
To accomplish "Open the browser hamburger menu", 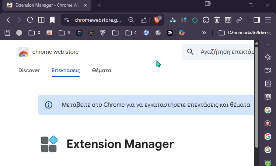I will point(268,20).
